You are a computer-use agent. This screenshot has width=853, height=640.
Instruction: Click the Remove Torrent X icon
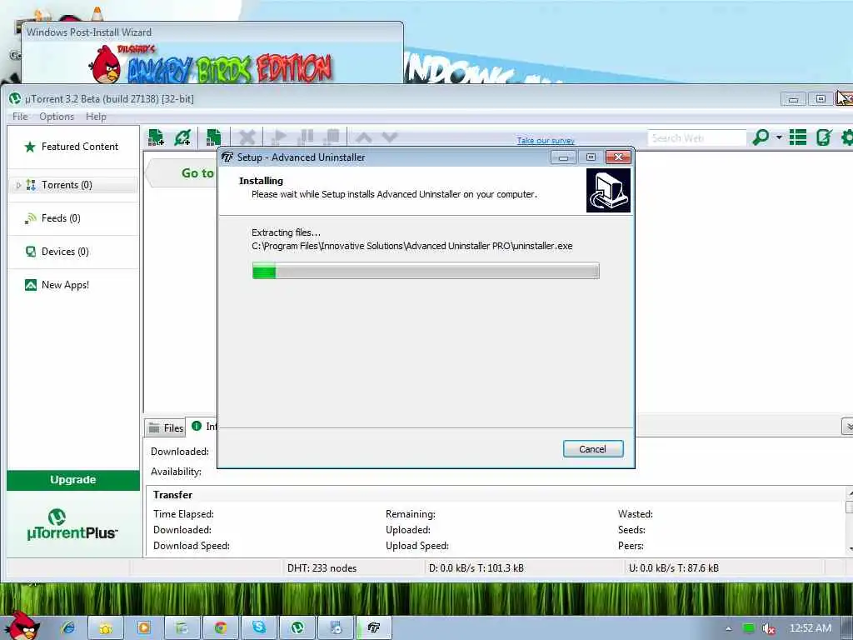click(x=247, y=137)
